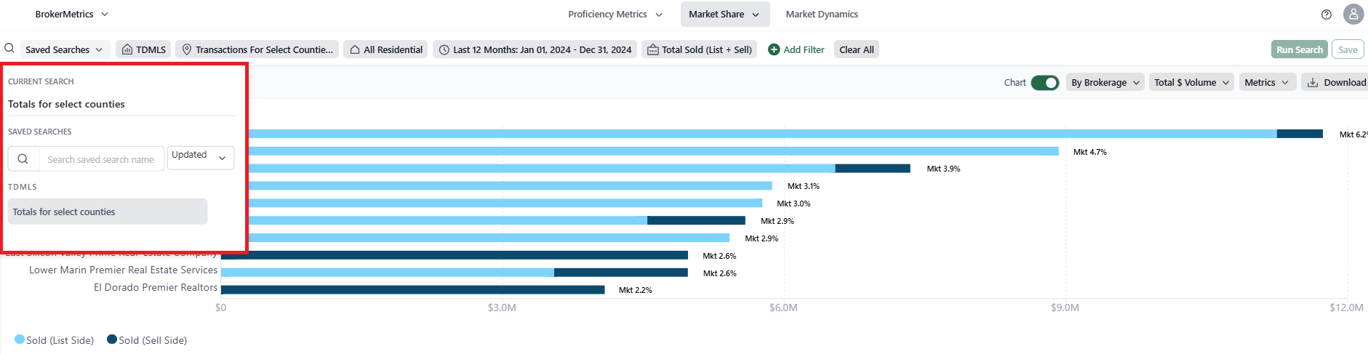Click the Mkt 2.2% label

pyautogui.click(x=636, y=290)
